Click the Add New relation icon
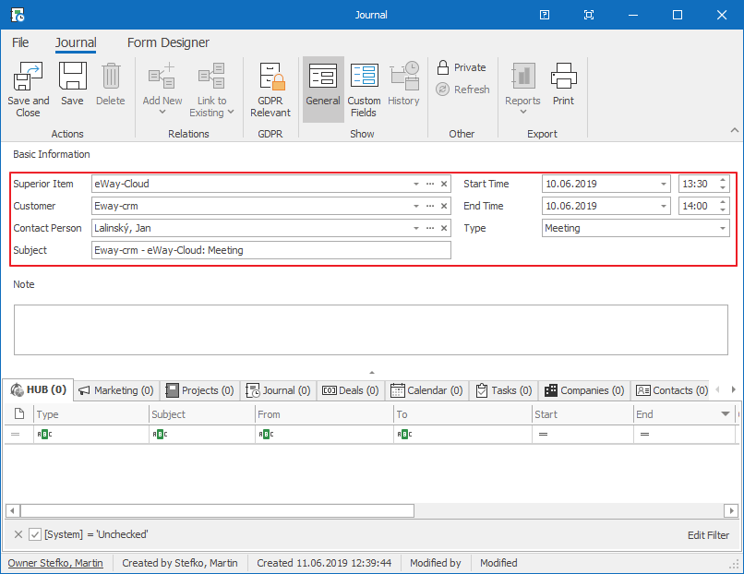The height and width of the screenshot is (574, 744). (x=162, y=77)
